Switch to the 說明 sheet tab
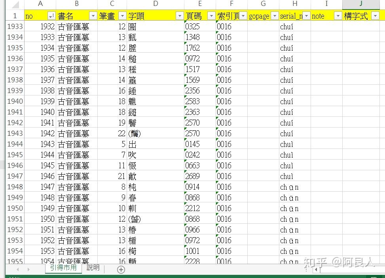The image size is (385, 278). [93, 268]
